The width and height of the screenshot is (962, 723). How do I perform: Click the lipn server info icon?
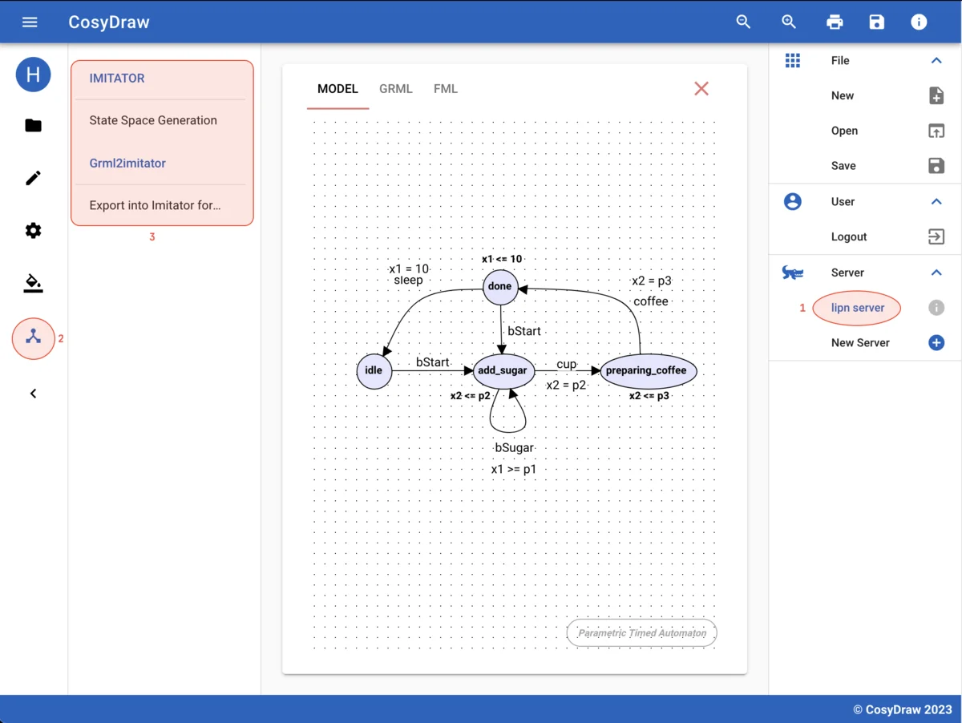click(x=936, y=308)
